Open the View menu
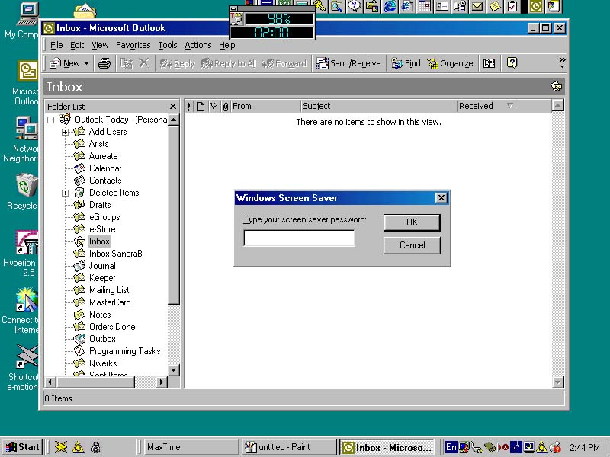Screen dimensions: 610x457 click(x=100, y=45)
